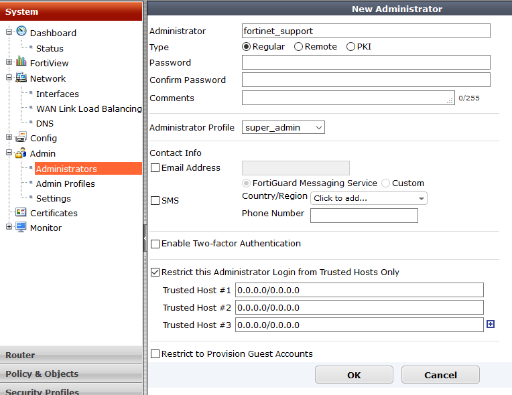512x395 pixels.
Task: Click the Monitor screen icon
Action: (21, 228)
